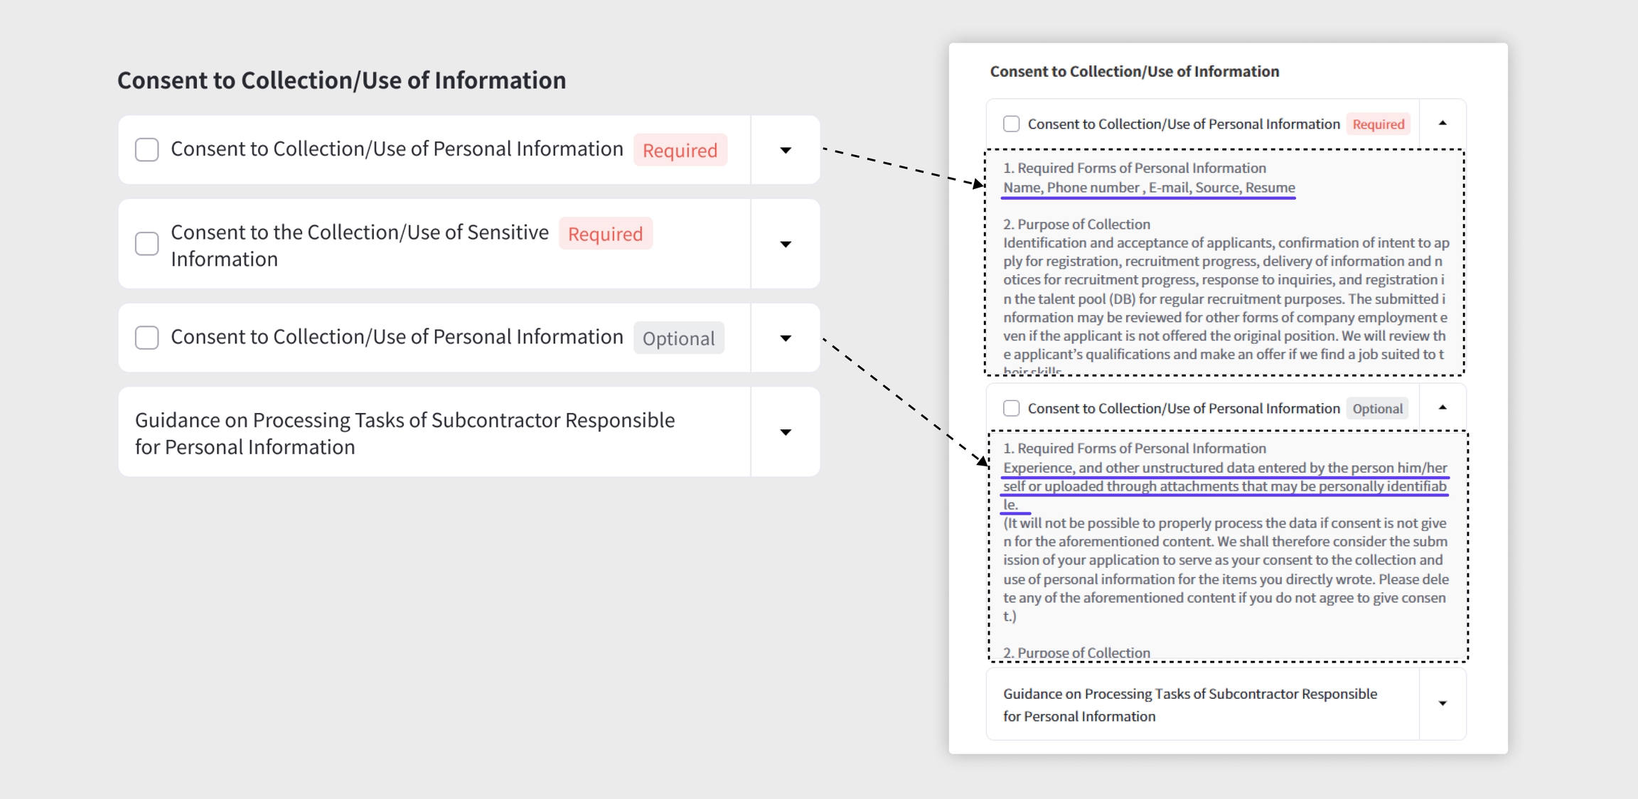Image resolution: width=1638 pixels, height=799 pixels.
Task: Expand the left optional Personal Information consent arrow
Action: click(x=785, y=338)
